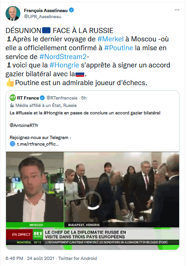Open the #Poutine hashtag
This screenshot has height=266, width=187.
tap(118, 48)
